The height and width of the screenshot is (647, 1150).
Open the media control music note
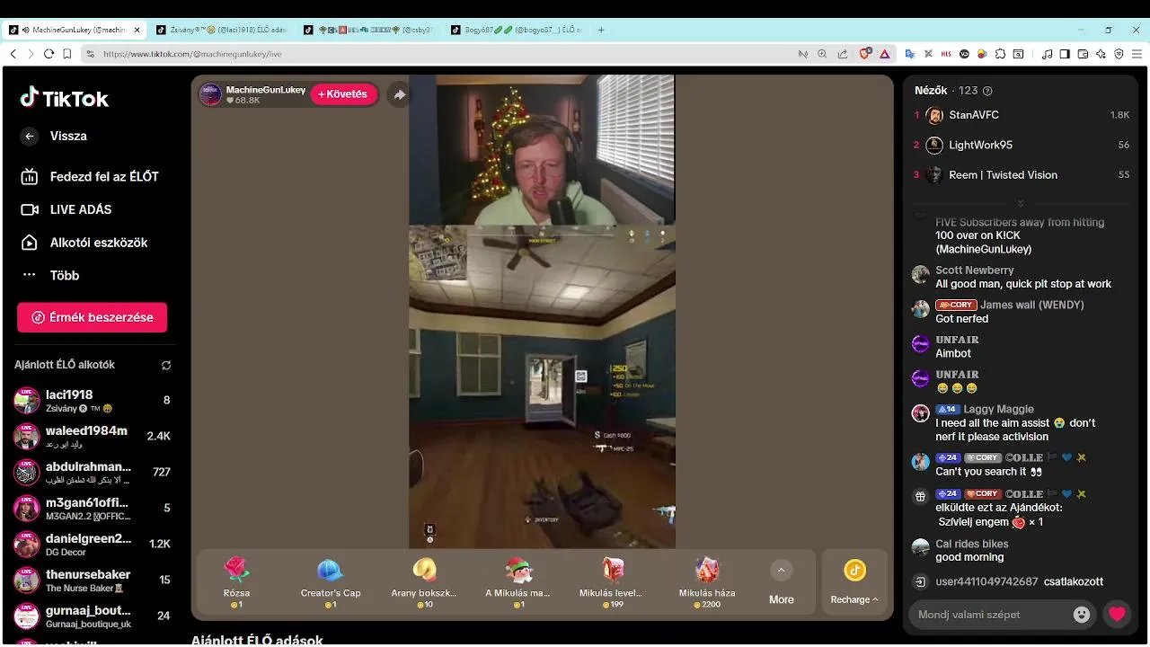pos(1047,54)
